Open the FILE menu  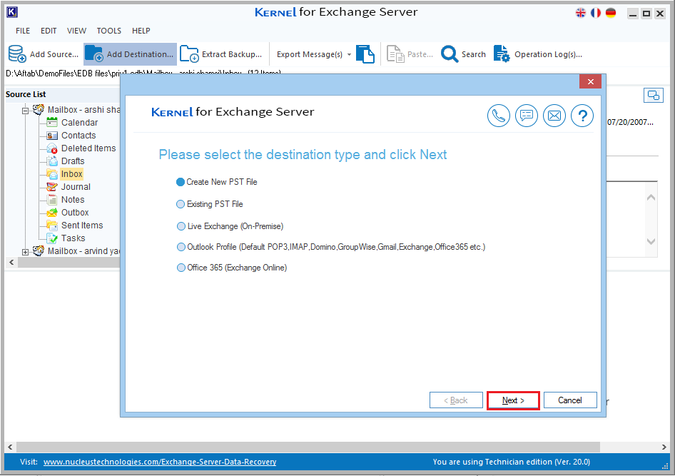click(x=23, y=31)
